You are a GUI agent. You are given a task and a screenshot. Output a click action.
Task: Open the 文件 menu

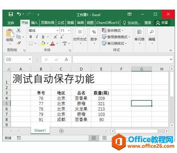point(11,23)
